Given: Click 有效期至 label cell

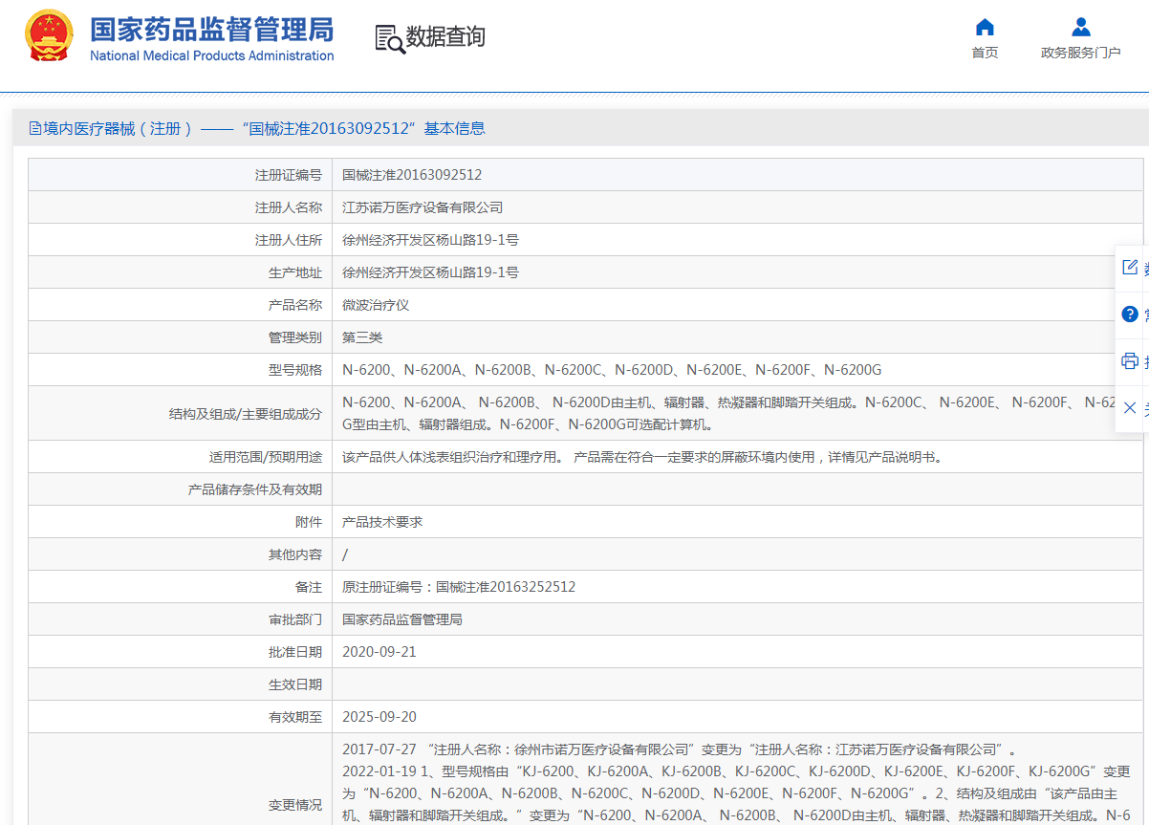Looking at the screenshot, I should 180,717.
